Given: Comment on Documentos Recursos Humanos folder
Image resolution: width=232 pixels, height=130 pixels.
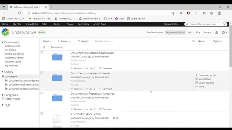Looking at the screenshot, I should point(105,109).
